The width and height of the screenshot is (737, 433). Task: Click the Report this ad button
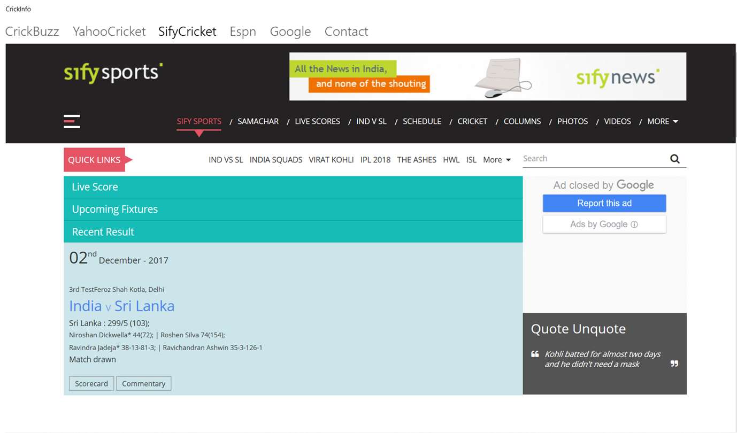(604, 203)
